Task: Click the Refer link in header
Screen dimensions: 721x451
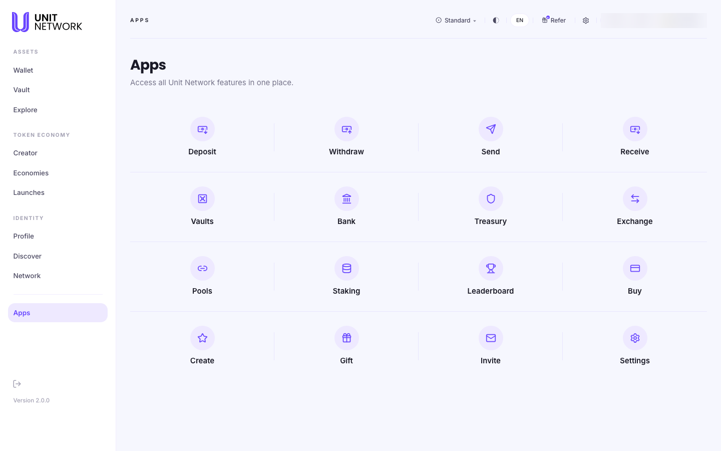Action: tap(554, 21)
